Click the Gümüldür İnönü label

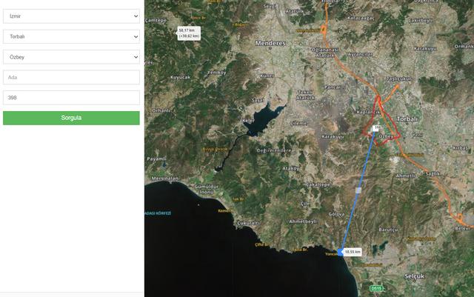(x=207, y=190)
